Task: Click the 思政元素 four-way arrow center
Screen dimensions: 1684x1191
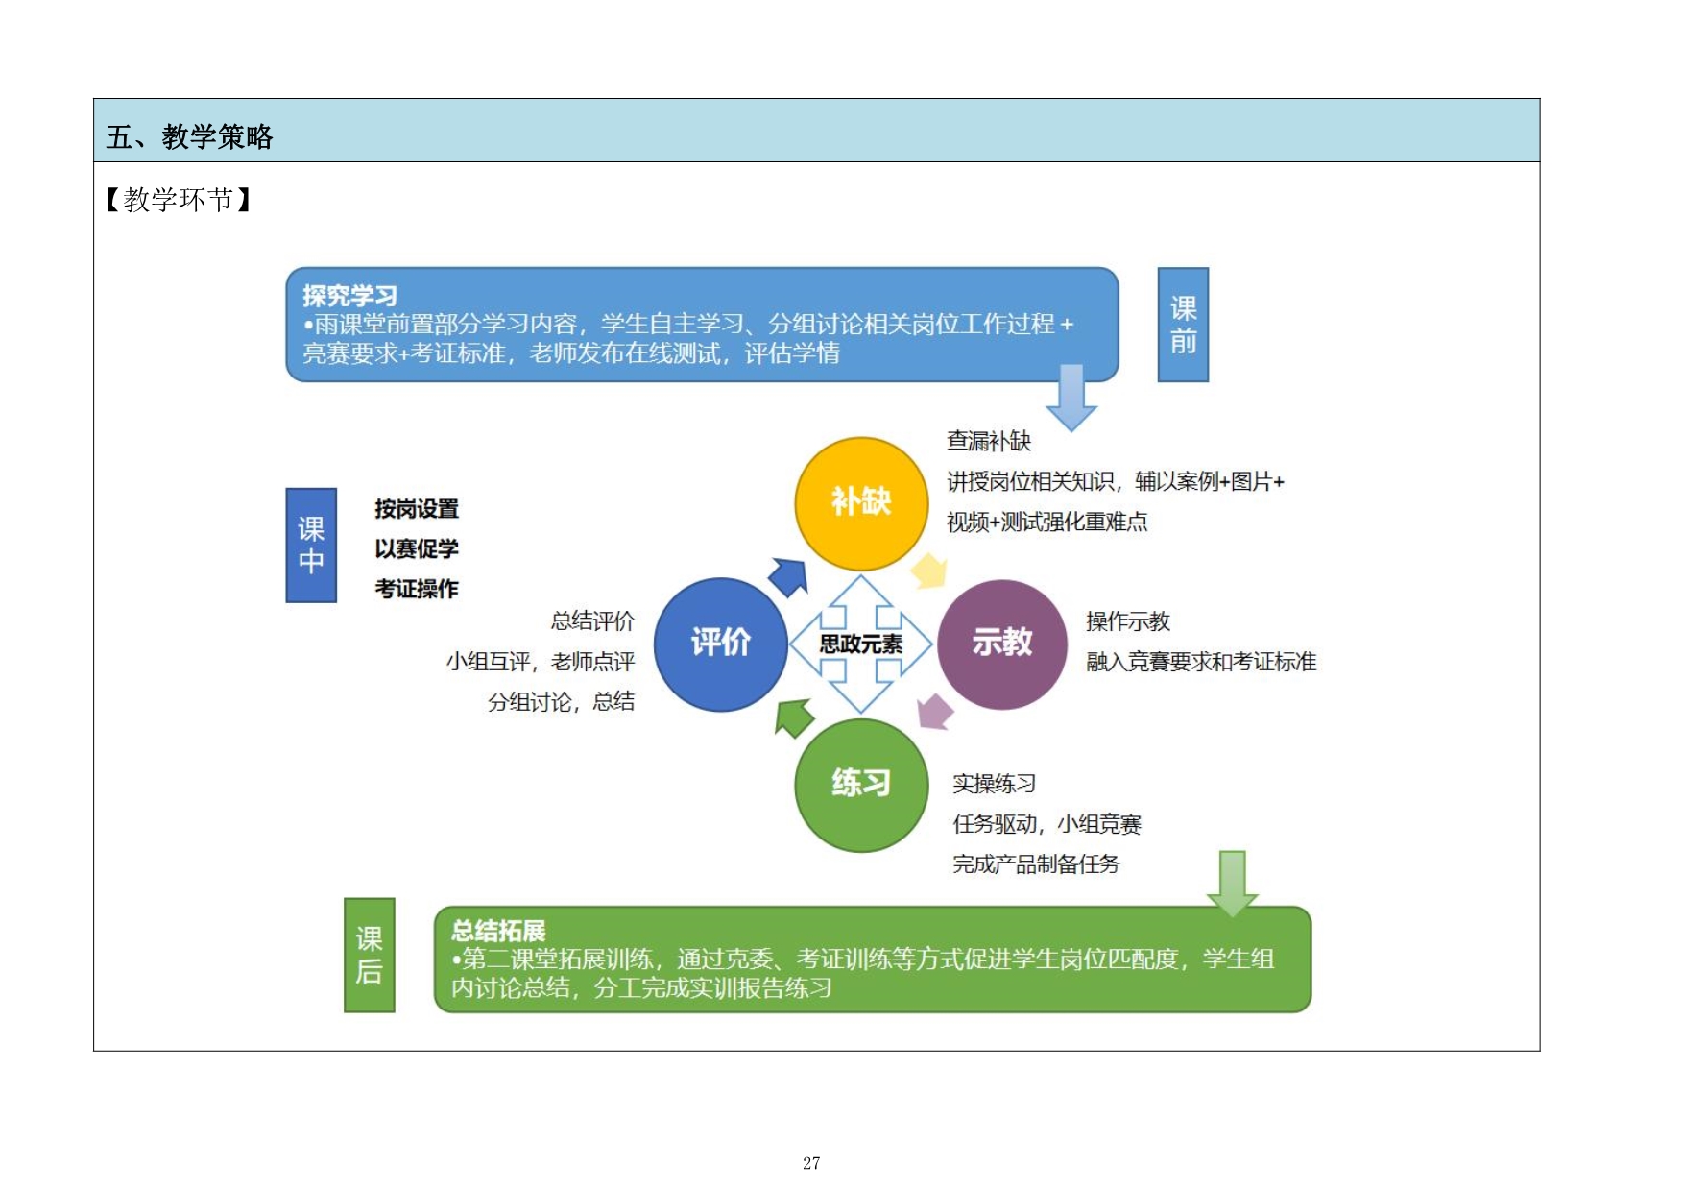Action: coord(860,644)
